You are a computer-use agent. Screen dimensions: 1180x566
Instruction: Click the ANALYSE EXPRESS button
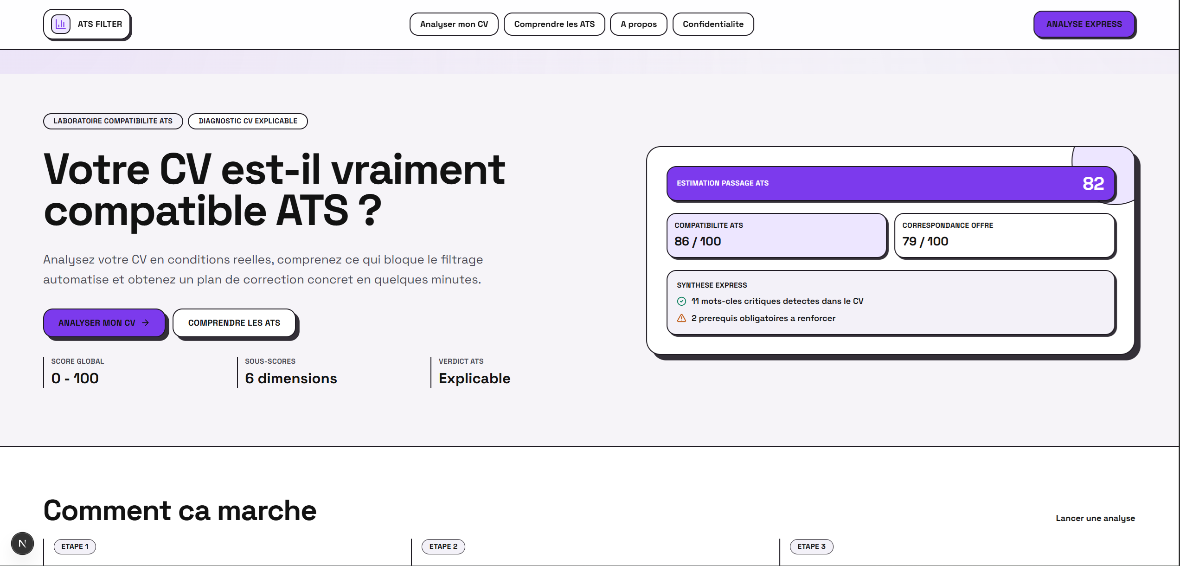click(x=1084, y=24)
